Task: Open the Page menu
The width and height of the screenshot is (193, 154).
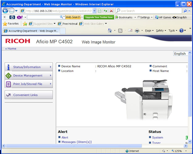Action: tap(149, 31)
